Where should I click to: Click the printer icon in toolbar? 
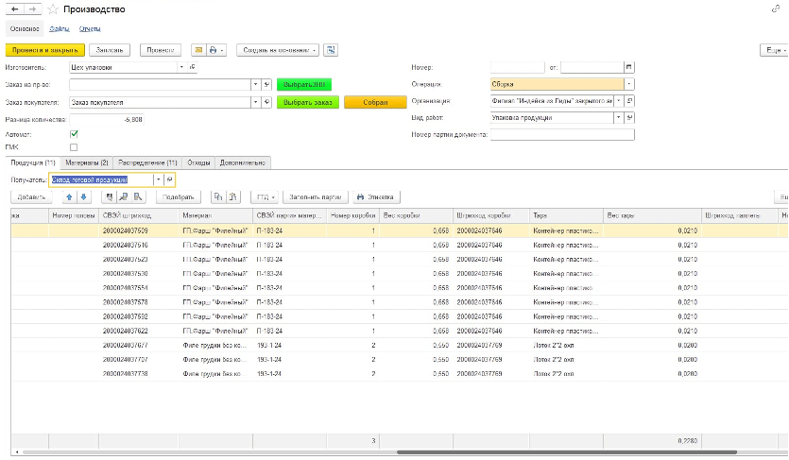[x=213, y=50]
